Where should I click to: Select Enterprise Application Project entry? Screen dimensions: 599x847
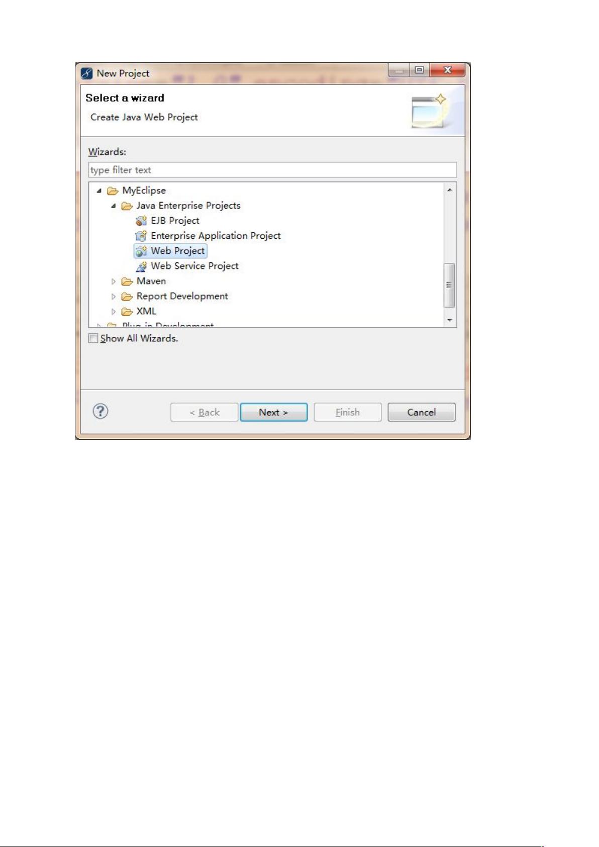[216, 236]
